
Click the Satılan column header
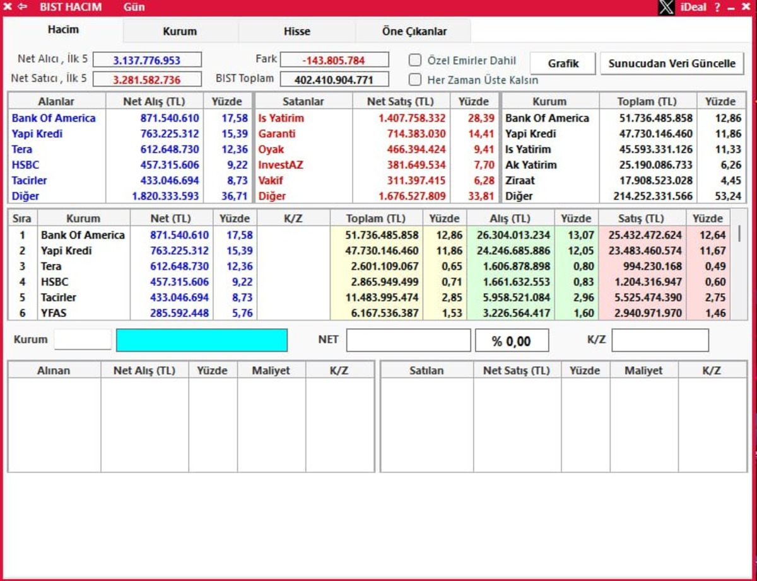427,371
